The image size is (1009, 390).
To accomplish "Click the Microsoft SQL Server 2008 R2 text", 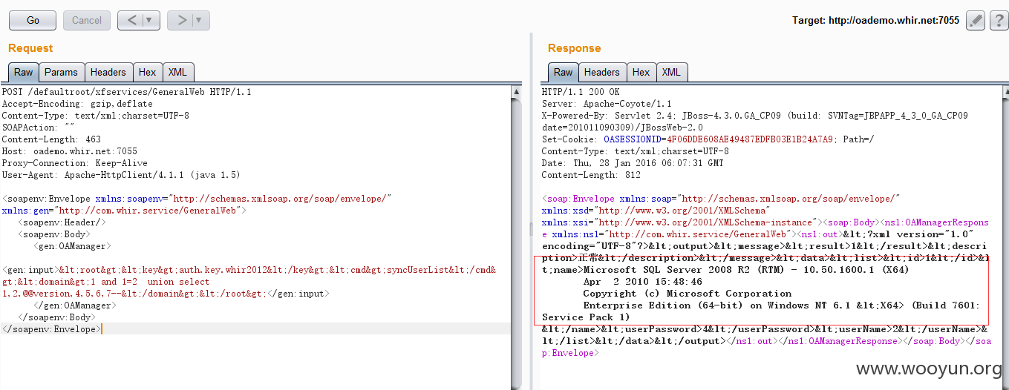I will pyautogui.click(x=746, y=270).
